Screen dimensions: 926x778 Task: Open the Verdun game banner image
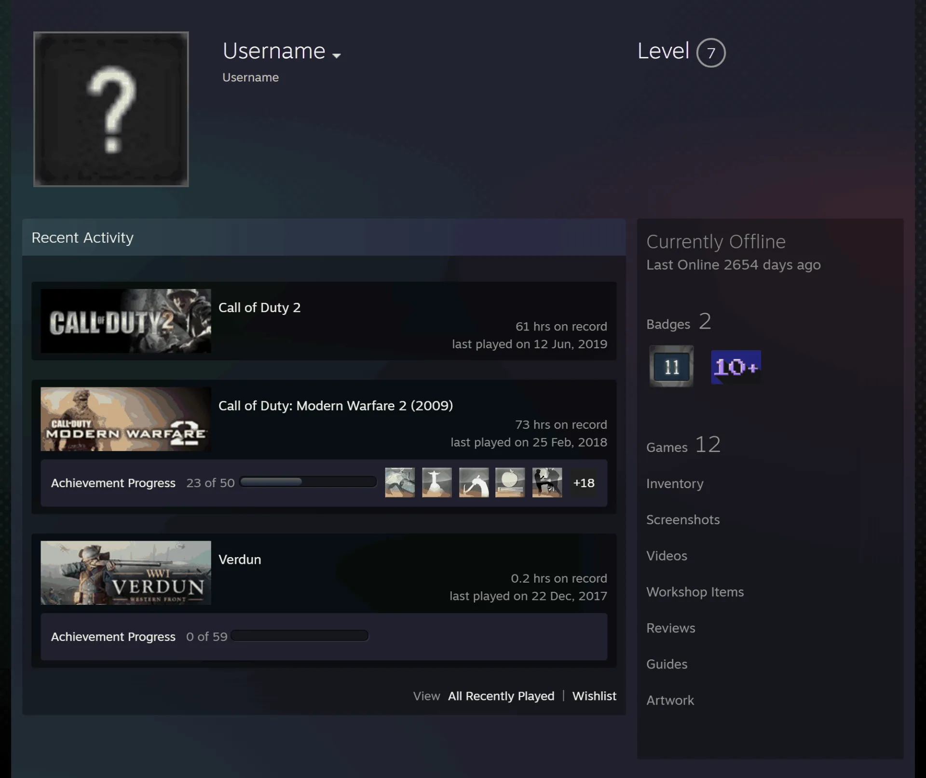(x=126, y=573)
